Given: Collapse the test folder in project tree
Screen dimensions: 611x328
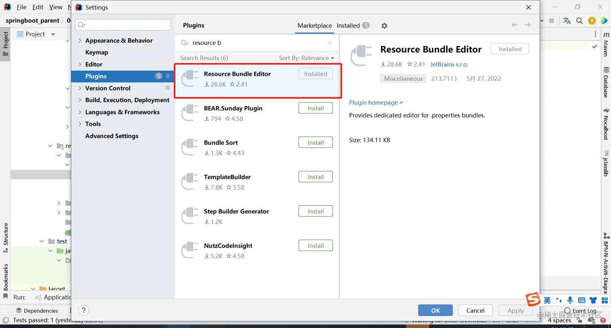Looking at the screenshot, I should [42, 241].
